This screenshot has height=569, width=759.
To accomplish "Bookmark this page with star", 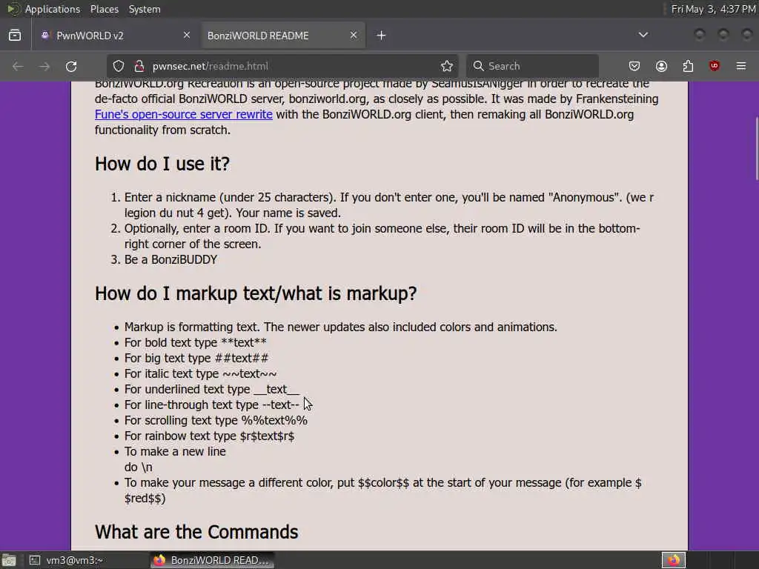I will point(447,66).
